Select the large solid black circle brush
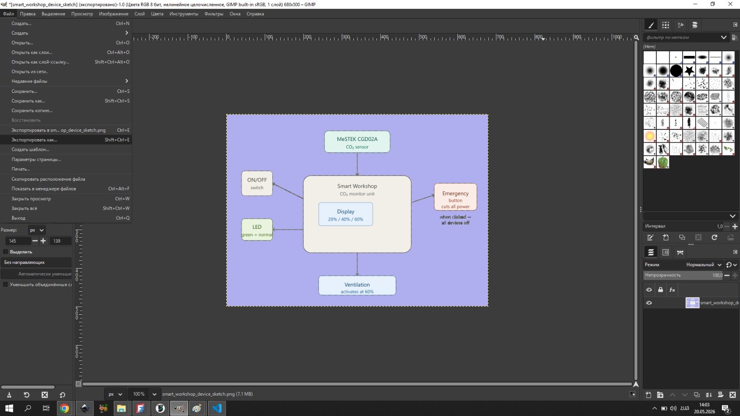Screen dimensions: 740x416 676,71
